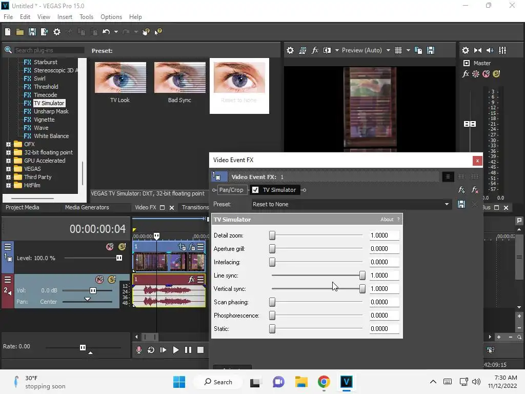Image resolution: width=525 pixels, height=394 pixels.
Task: Open a project using the folder icon
Action: [x=20, y=32]
